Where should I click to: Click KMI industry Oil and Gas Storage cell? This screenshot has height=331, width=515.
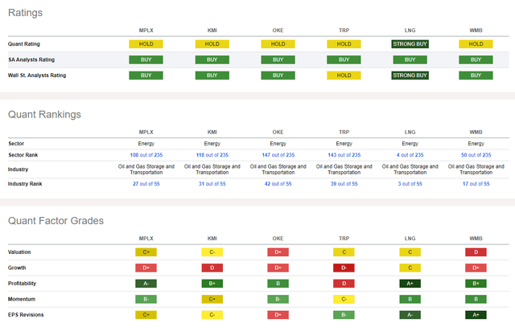[212, 170]
